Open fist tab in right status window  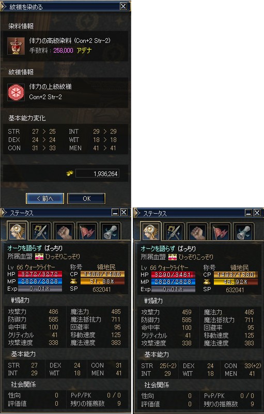197,232
